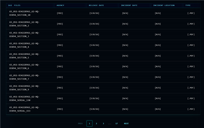
Task: Click [.PDF] type in SECTION_10 row
Action: tap(191, 13)
